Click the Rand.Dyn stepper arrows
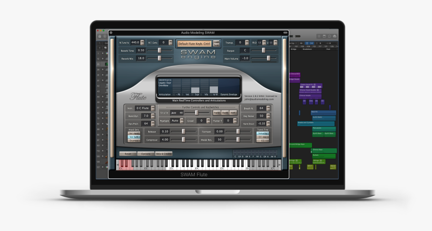The height and width of the screenshot is (231, 432). [x=153, y=116]
